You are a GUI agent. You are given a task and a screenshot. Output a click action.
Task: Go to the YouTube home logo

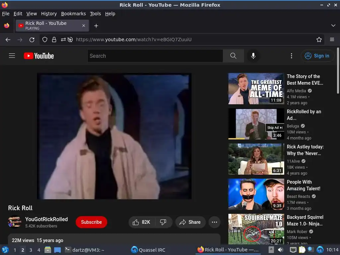pos(39,56)
